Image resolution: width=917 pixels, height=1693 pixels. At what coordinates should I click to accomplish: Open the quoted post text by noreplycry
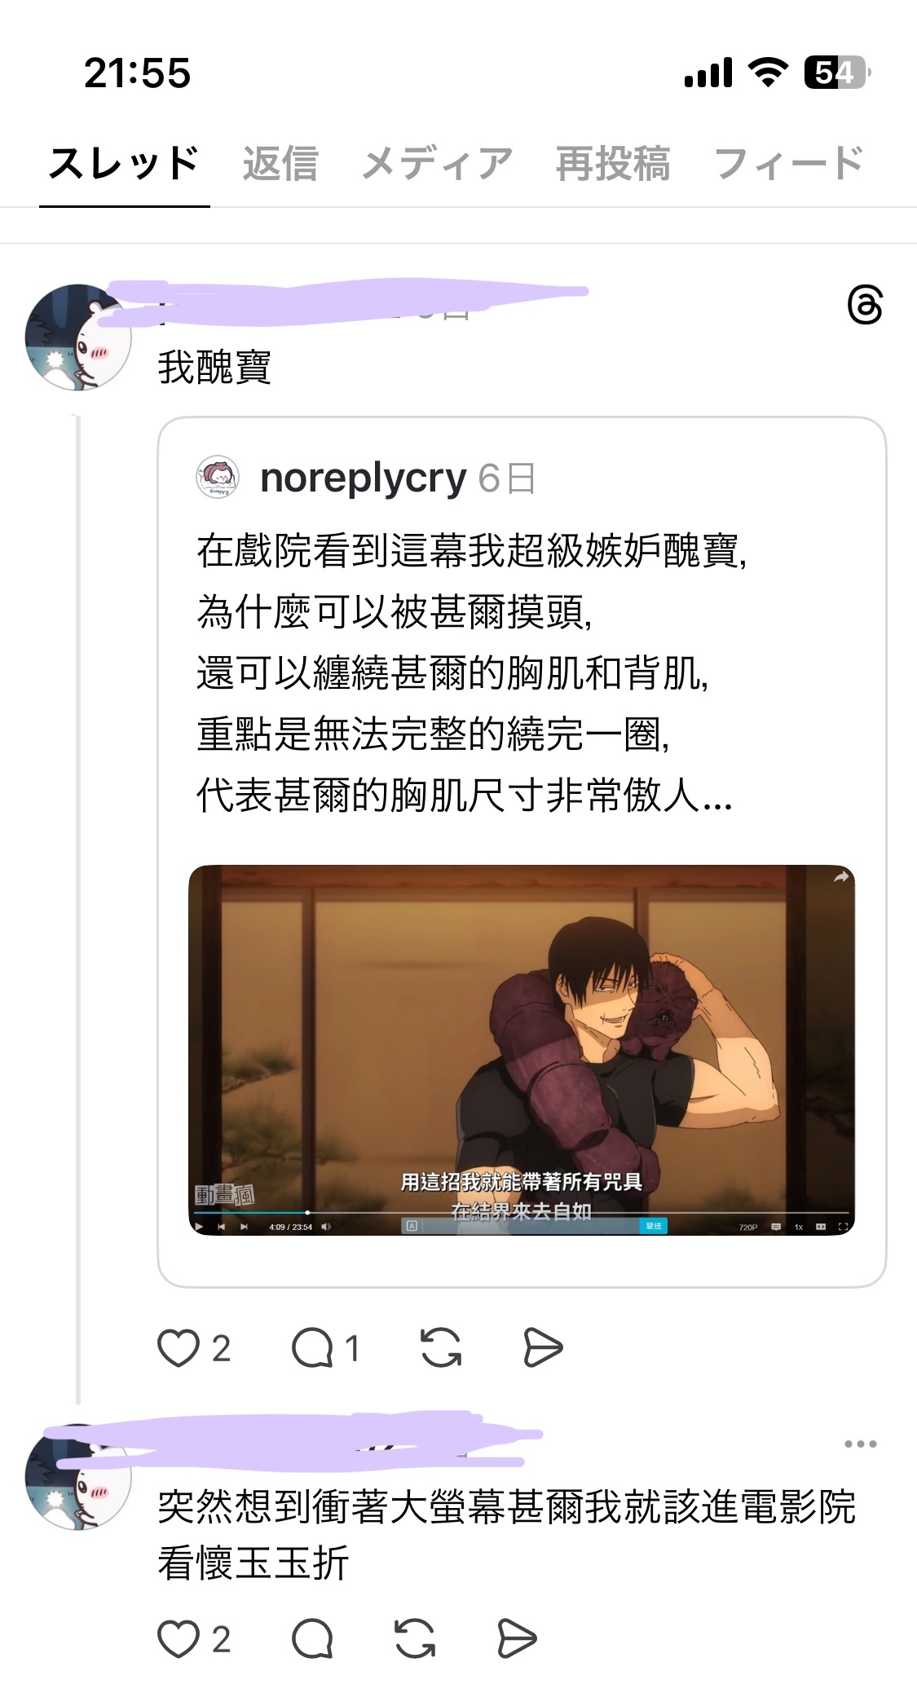click(471, 672)
